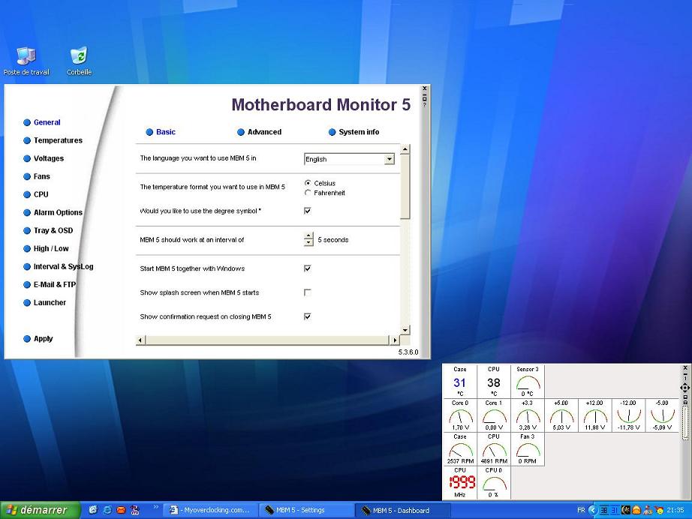The image size is (692, 519).
Task: Decrease the interval with the down spinner arrow
Action: [x=308, y=243]
